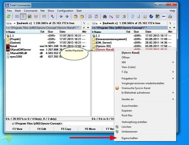This screenshot has width=189, height=145.
Task: Click the synchronize directories toolbar icon
Action: tap(118, 16)
